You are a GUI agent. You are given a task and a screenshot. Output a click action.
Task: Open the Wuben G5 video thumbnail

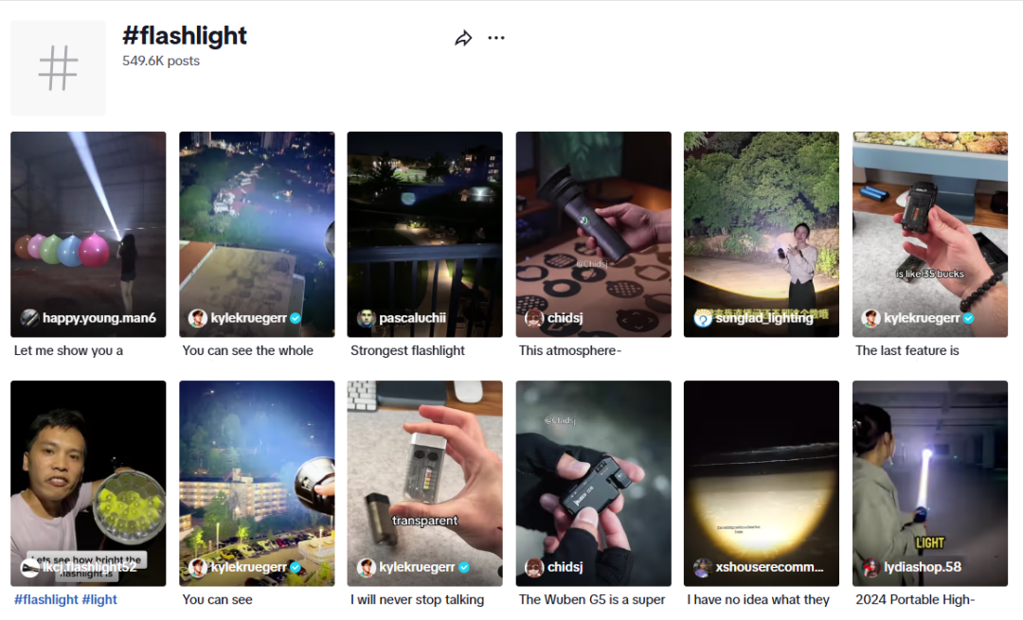coord(593,483)
